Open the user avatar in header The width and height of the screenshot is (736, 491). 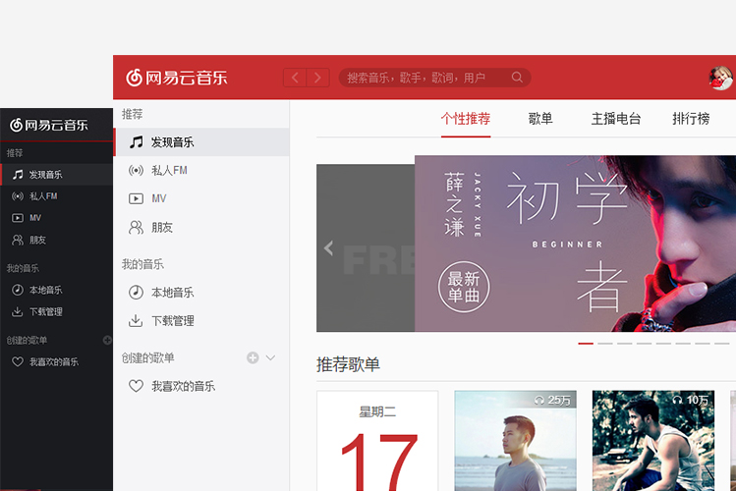pyautogui.click(x=720, y=78)
